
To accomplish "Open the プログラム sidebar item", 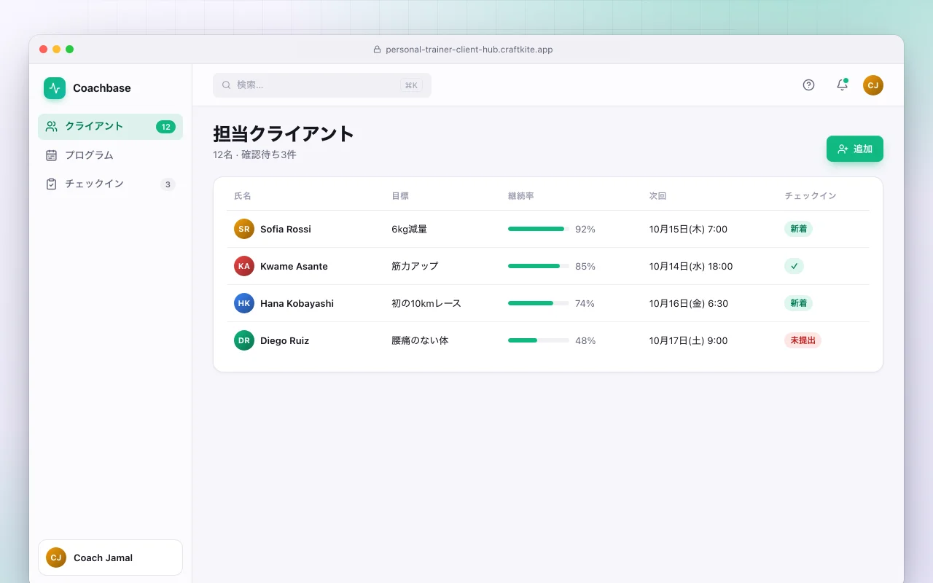I will point(110,155).
